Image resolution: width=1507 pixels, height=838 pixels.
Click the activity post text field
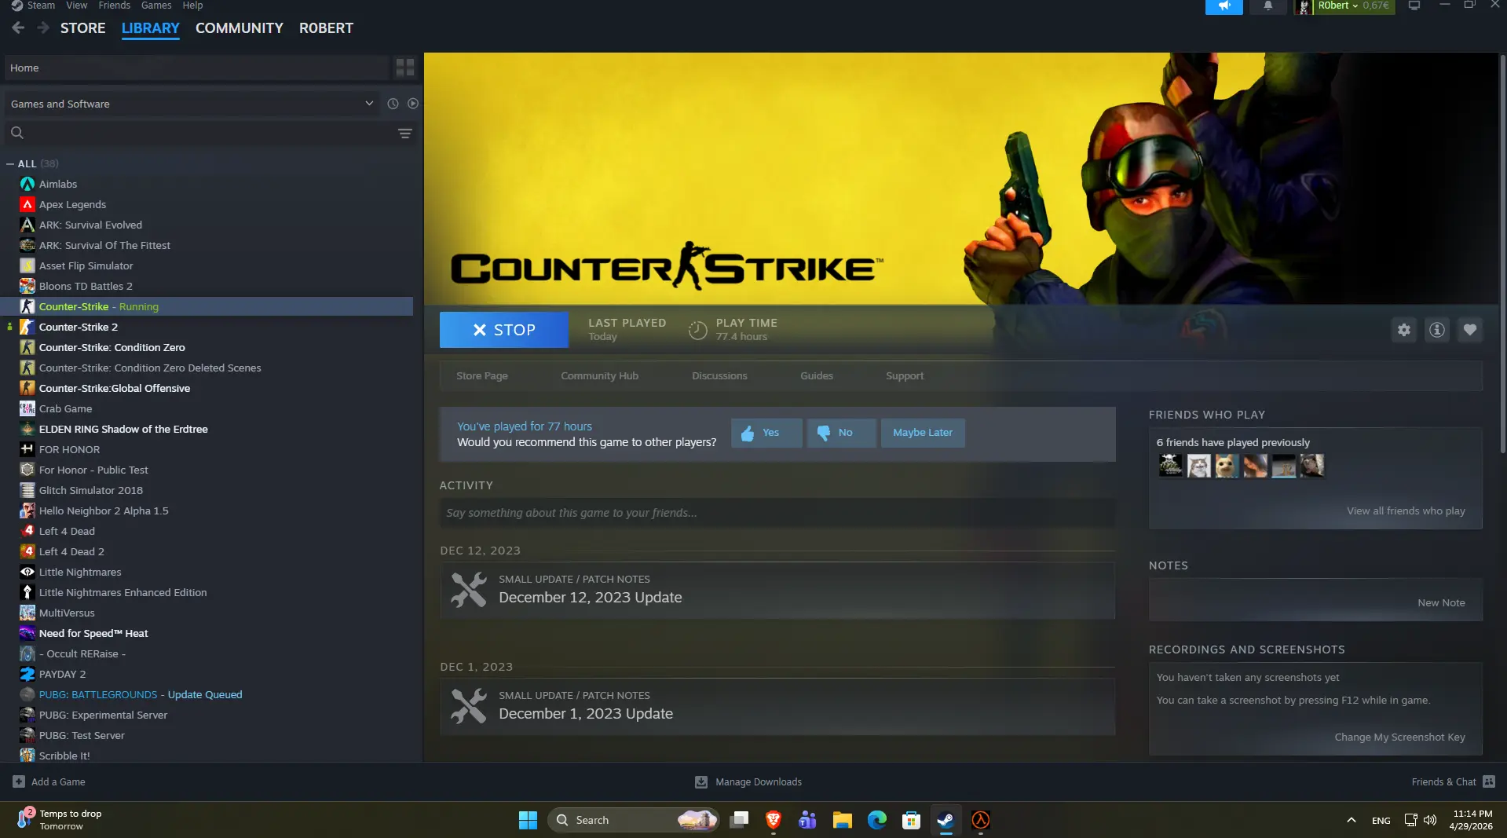(x=777, y=514)
